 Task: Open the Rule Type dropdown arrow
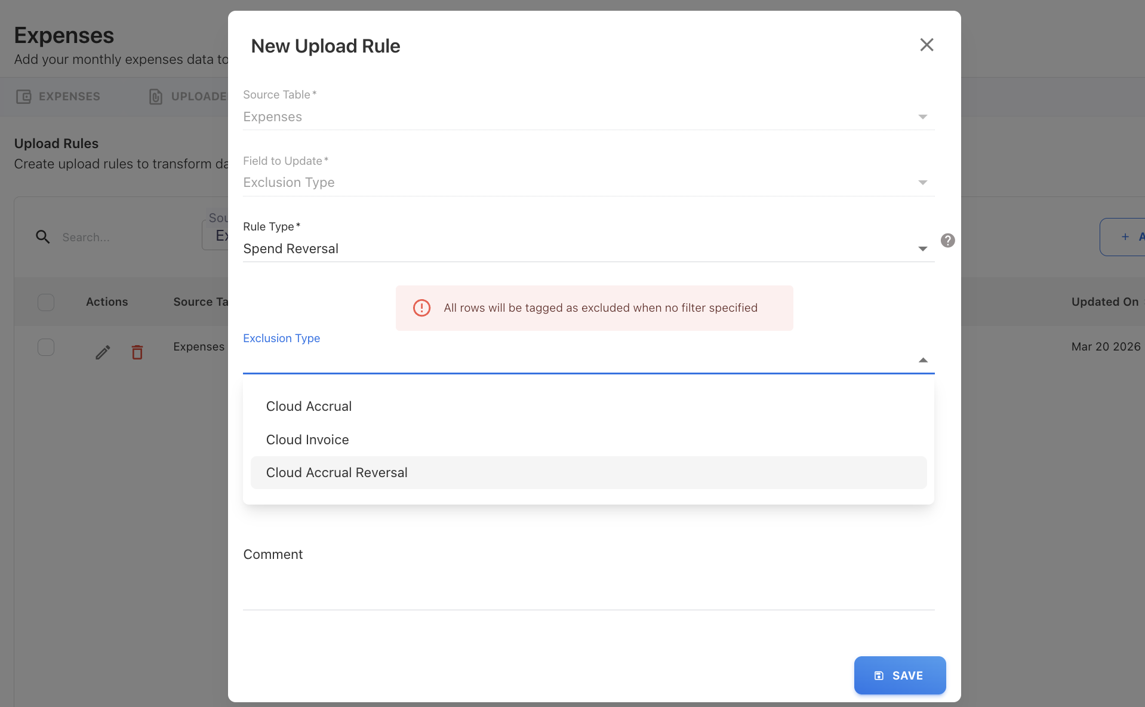[x=922, y=249]
